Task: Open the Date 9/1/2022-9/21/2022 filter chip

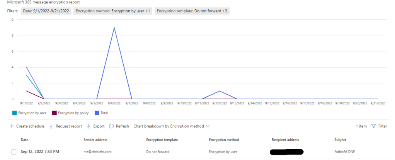Action: coord(46,11)
